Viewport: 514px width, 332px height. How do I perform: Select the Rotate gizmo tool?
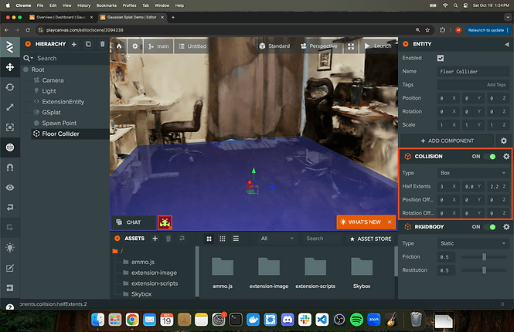point(9,87)
